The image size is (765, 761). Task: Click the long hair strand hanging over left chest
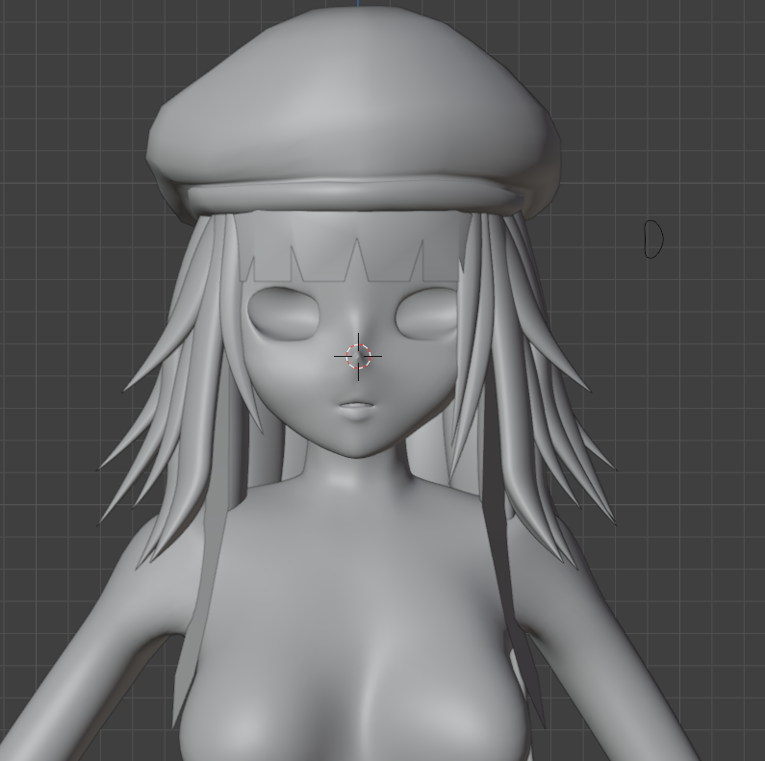[x=197, y=610]
